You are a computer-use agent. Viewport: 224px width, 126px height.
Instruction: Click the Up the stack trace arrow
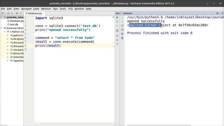[122, 17]
